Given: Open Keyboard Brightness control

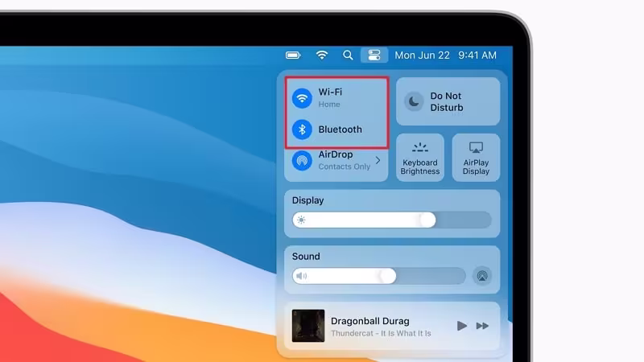Looking at the screenshot, I should click(420, 158).
